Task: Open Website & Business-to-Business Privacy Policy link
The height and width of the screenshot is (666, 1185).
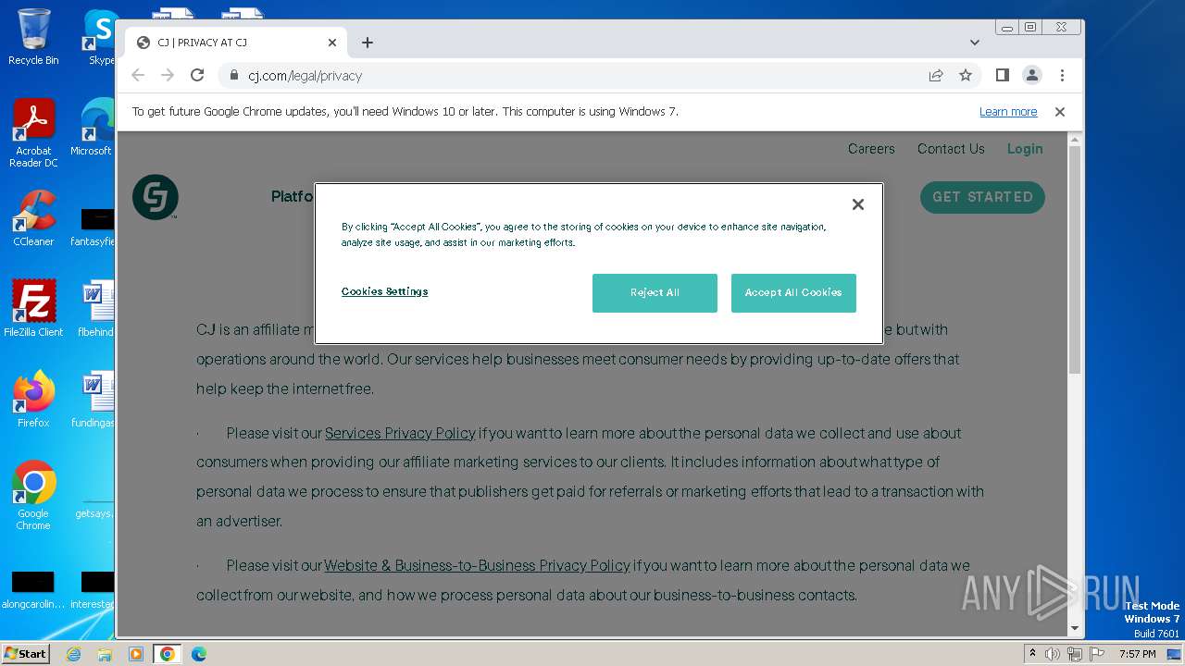Action: (x=477, y=565)
